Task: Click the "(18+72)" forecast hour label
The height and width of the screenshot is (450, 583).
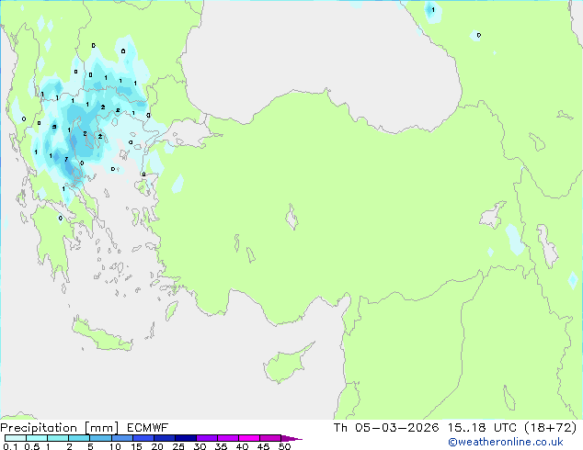Action: tap(554, 427)
